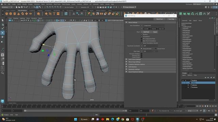The height and width of the screenshot is (122, 218).
Task: Create a polygon cylinder from shelf
Action: 15,14
